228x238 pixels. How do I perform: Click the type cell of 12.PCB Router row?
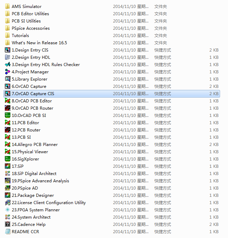[163, 130]
